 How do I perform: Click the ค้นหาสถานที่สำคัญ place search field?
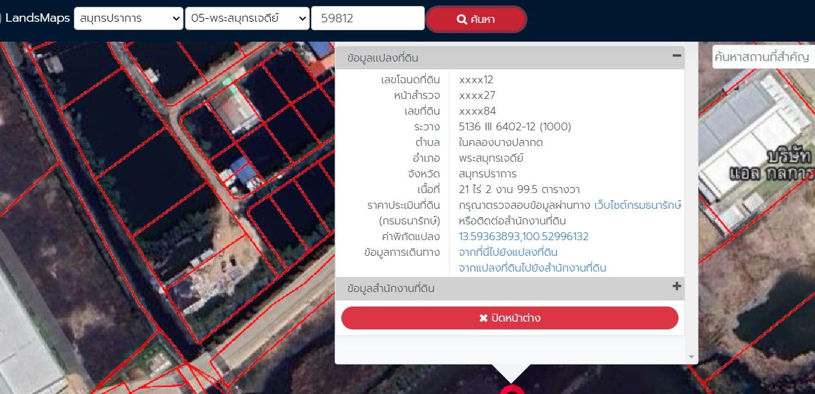[764, 57]
